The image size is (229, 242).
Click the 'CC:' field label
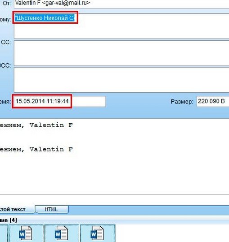[x=6, y=42]
